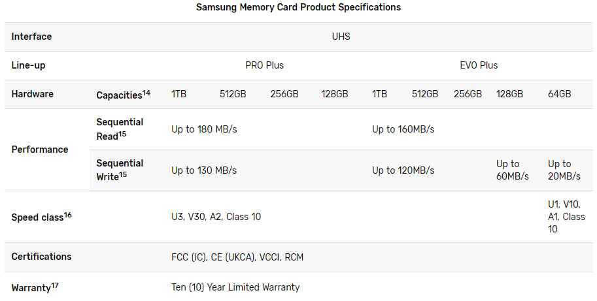
Task: Open footnote 17 next to Warranty
Action: [x=55, y=285]
